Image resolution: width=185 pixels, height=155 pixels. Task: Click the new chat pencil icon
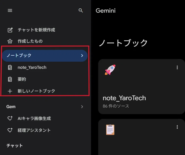click(10, 30)
